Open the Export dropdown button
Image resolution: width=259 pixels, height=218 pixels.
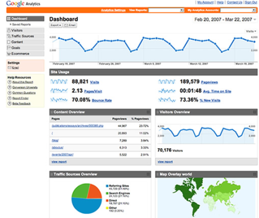(56, 25)
